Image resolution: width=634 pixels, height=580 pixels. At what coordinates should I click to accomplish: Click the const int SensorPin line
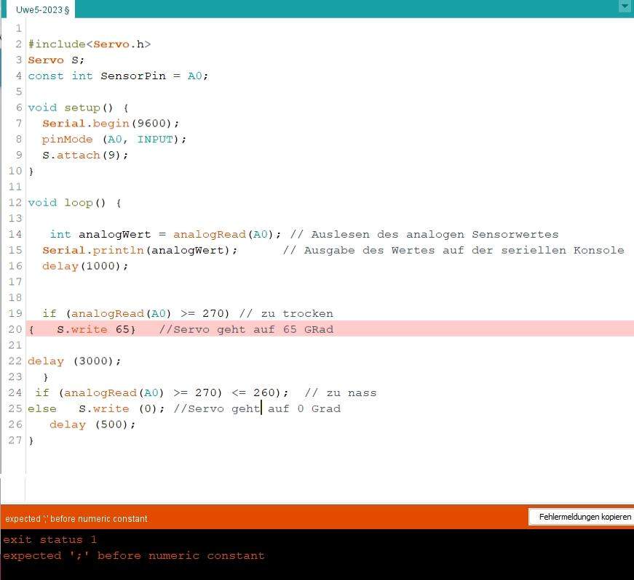pos(118,76)
